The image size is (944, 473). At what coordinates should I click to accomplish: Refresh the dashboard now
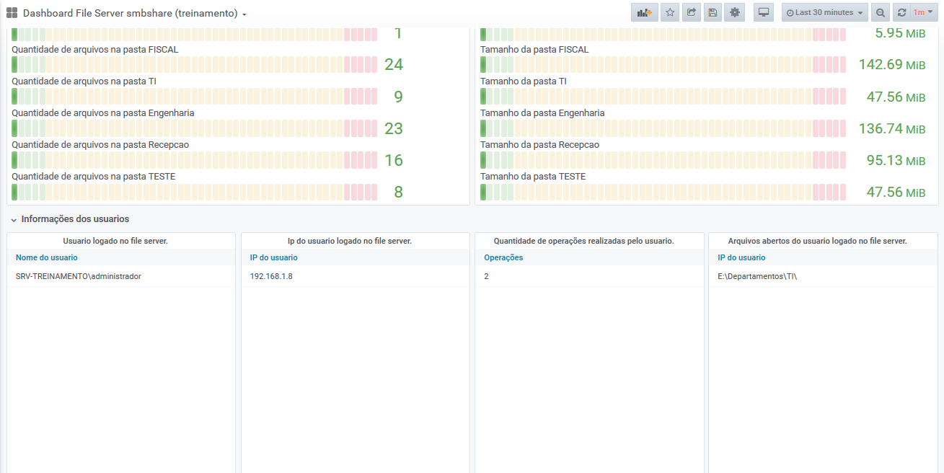(x=901, y=12)
